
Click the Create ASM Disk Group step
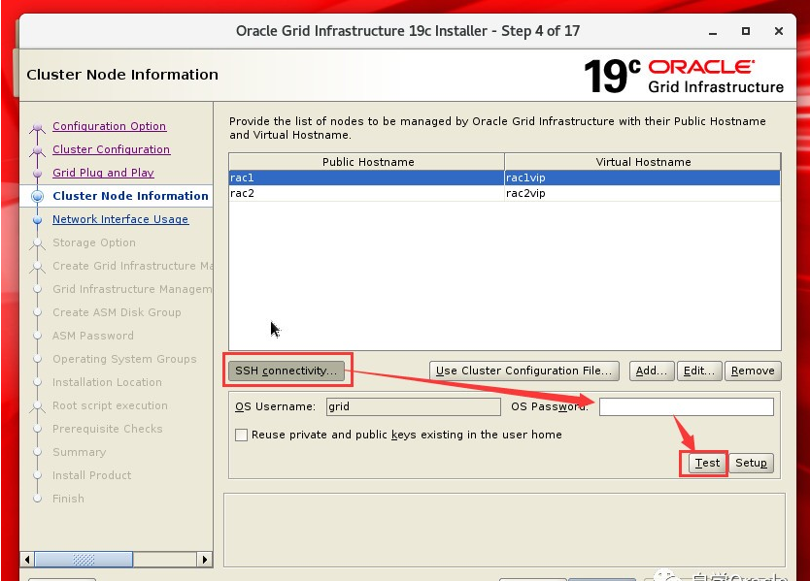tap(117, 312)
